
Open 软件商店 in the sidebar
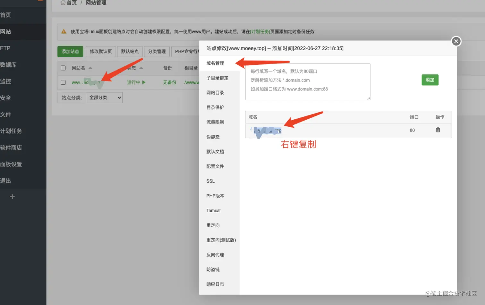tap(23, 148)
